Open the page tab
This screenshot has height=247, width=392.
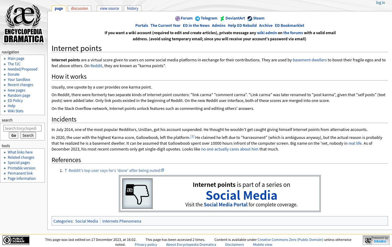59,9
